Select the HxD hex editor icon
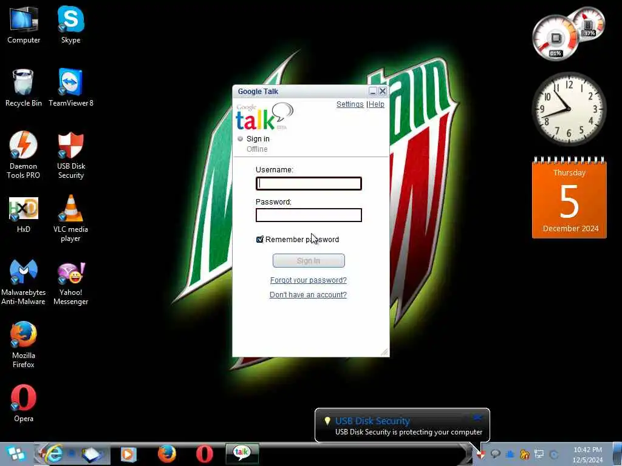Viewport: 622px width, 466px height. pyautogui.click(x=24, y=214)
